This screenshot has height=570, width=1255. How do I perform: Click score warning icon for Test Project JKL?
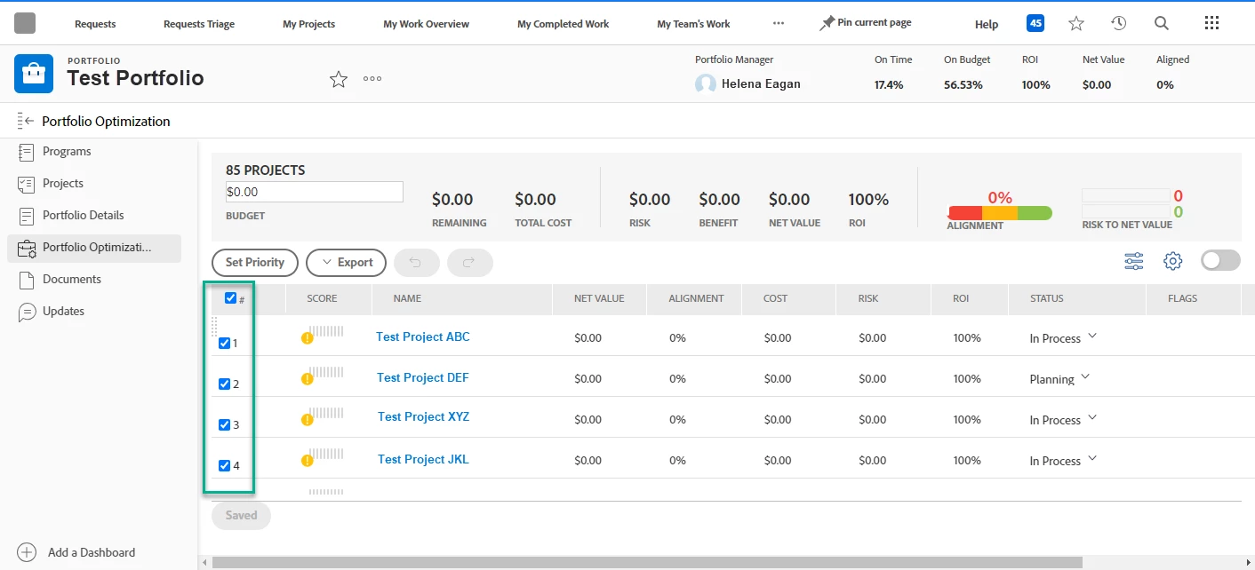pos(308,461)
